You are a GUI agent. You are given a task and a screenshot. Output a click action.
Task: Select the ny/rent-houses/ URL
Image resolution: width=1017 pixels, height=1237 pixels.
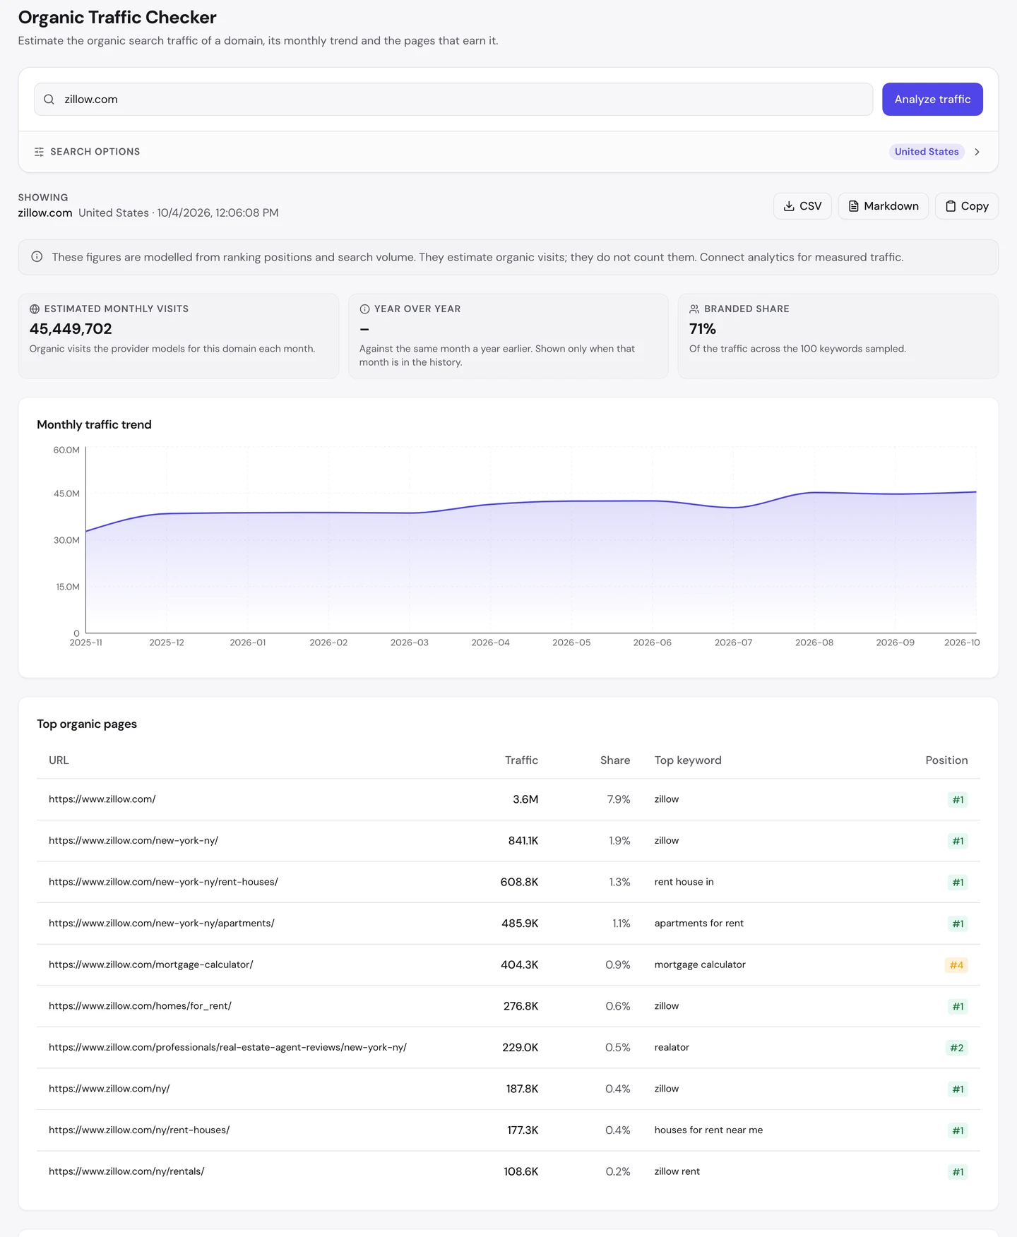[x=139, y=1130]
